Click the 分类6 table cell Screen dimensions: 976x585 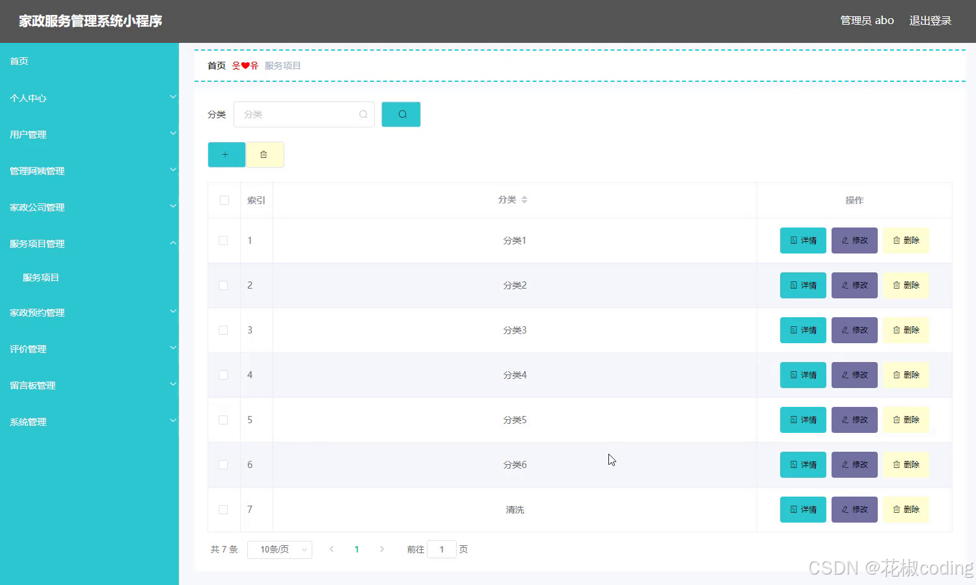(x=515, y=465)
